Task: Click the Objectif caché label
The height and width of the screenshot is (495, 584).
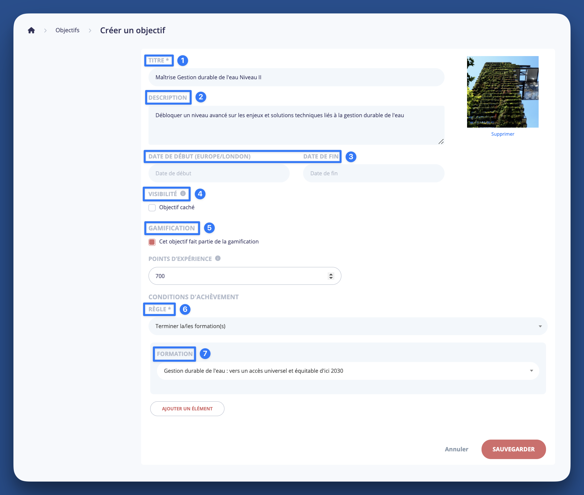Action: coord(177,208)
